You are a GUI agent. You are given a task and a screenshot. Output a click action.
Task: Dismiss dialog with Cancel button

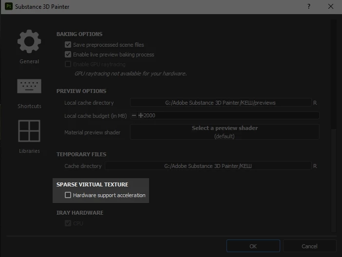(309, 246)
